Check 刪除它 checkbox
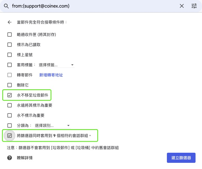The height and width of the screenshot is (169, 202). point(10,85)
